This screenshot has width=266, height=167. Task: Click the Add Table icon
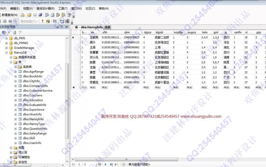tap(62, 21)
